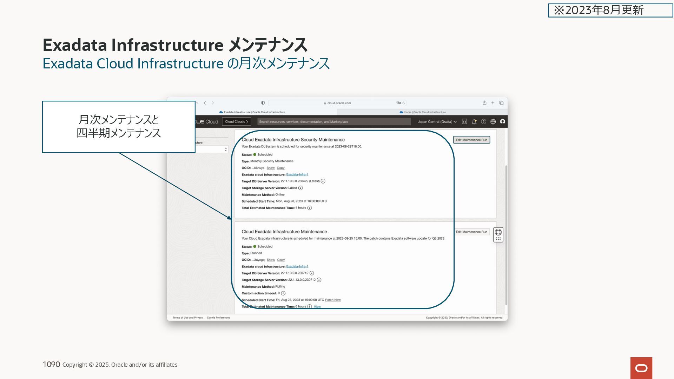This screenshot has height=379, width=674.
Task: Click the browser tab overview icon
Action: 501,103
